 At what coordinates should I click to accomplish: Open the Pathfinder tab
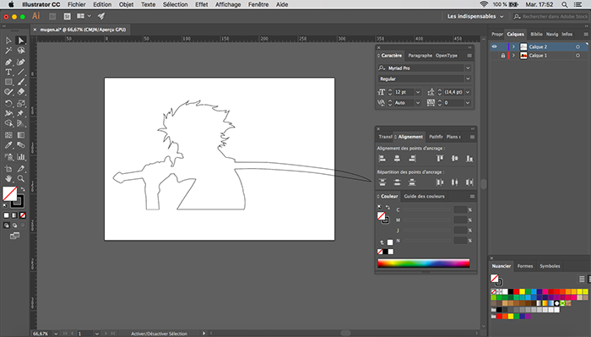pos(436,137)
